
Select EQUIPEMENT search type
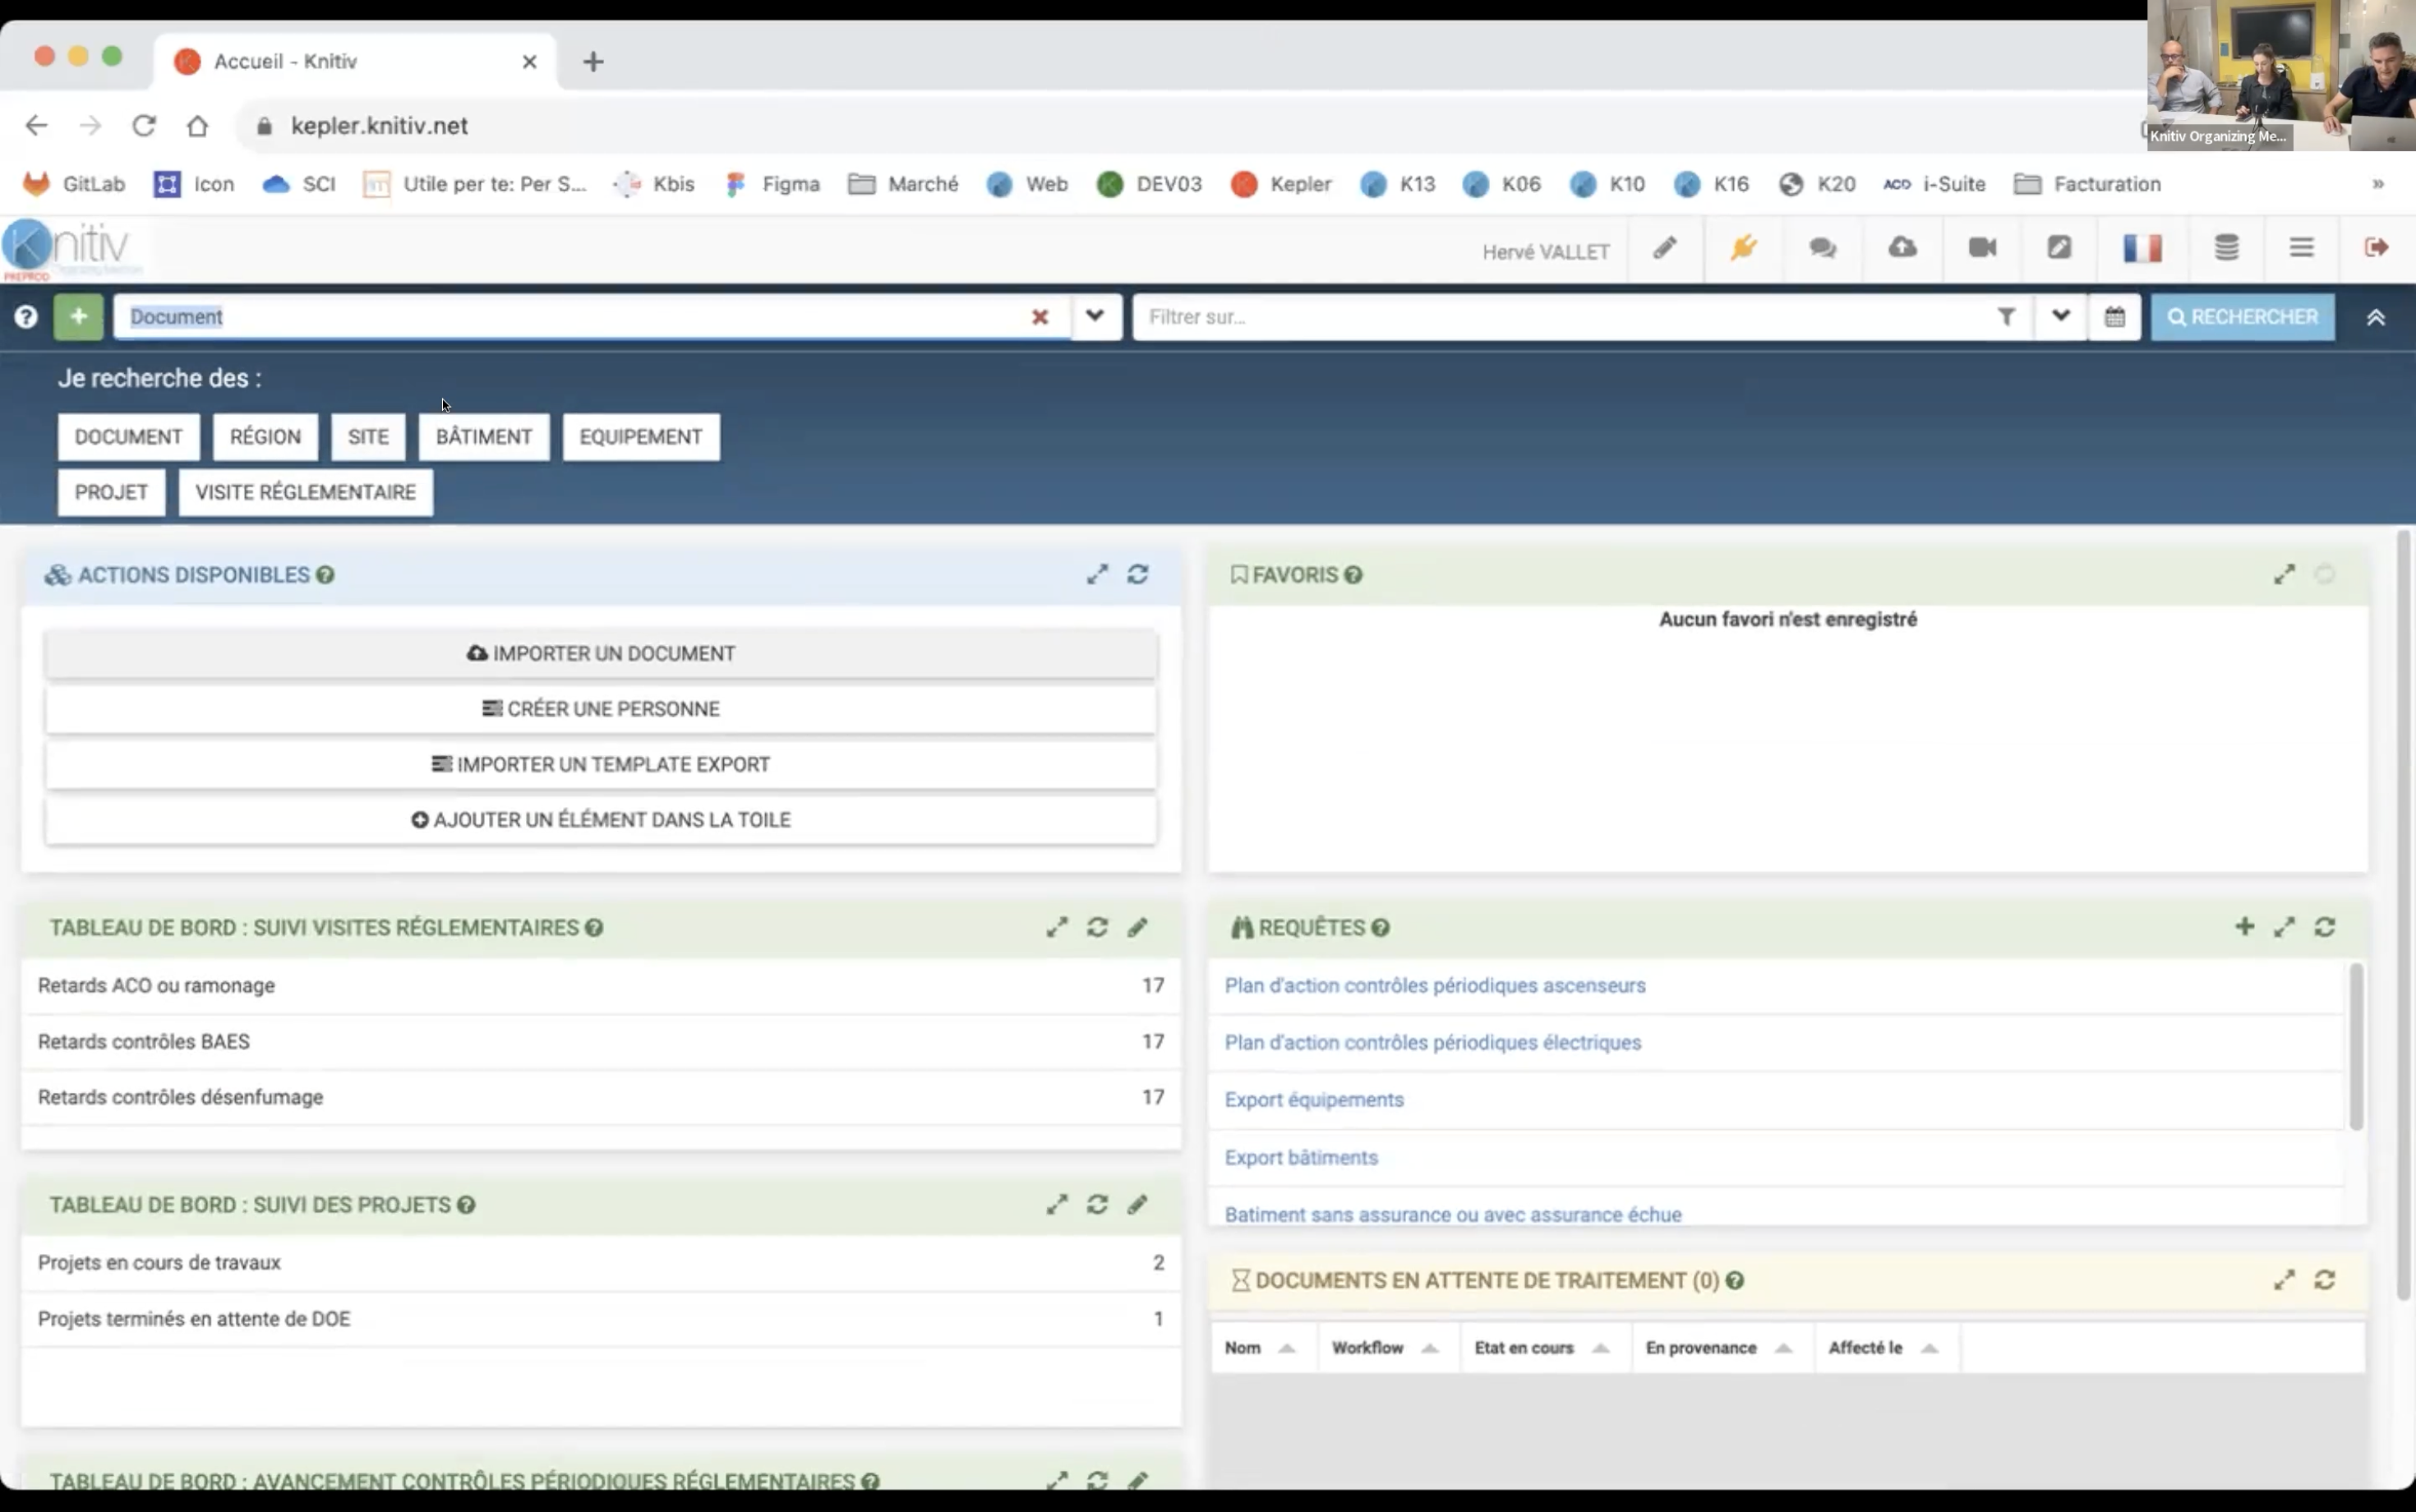point(641,437)
